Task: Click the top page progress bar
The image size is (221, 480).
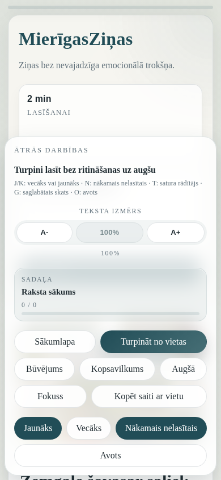Action: coord(110,7)
